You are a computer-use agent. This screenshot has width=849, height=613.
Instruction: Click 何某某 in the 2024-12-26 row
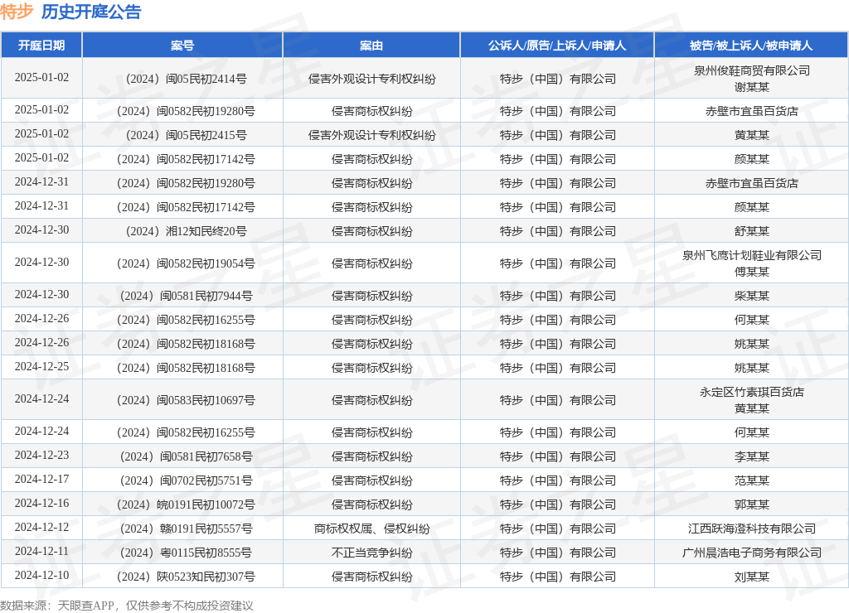click(x=751, y=320)
